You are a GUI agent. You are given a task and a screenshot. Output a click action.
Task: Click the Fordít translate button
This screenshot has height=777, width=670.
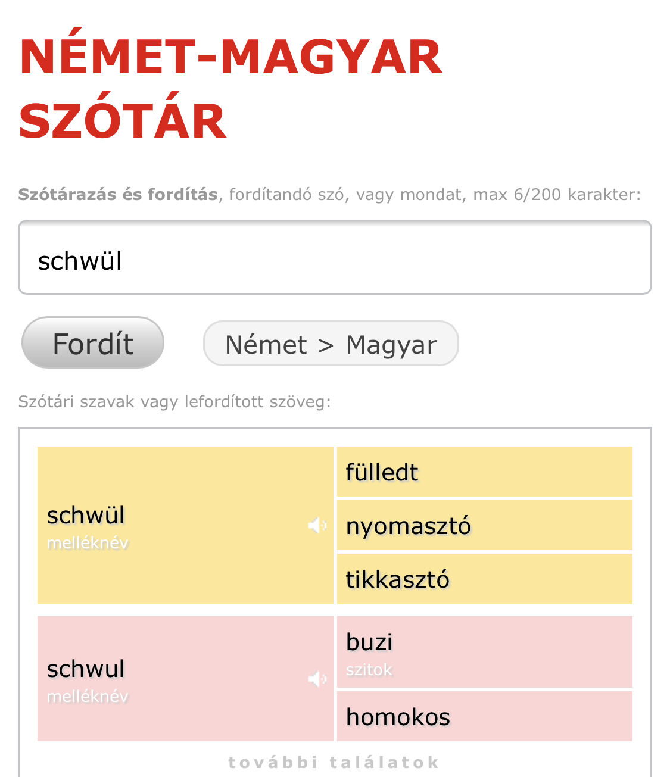pos(93,343)
